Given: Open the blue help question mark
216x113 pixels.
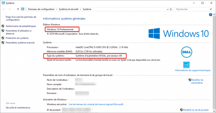Looking at the screenshot, I should pos(210,14).
